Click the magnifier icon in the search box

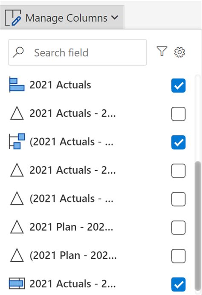click(x=18, y=53)
